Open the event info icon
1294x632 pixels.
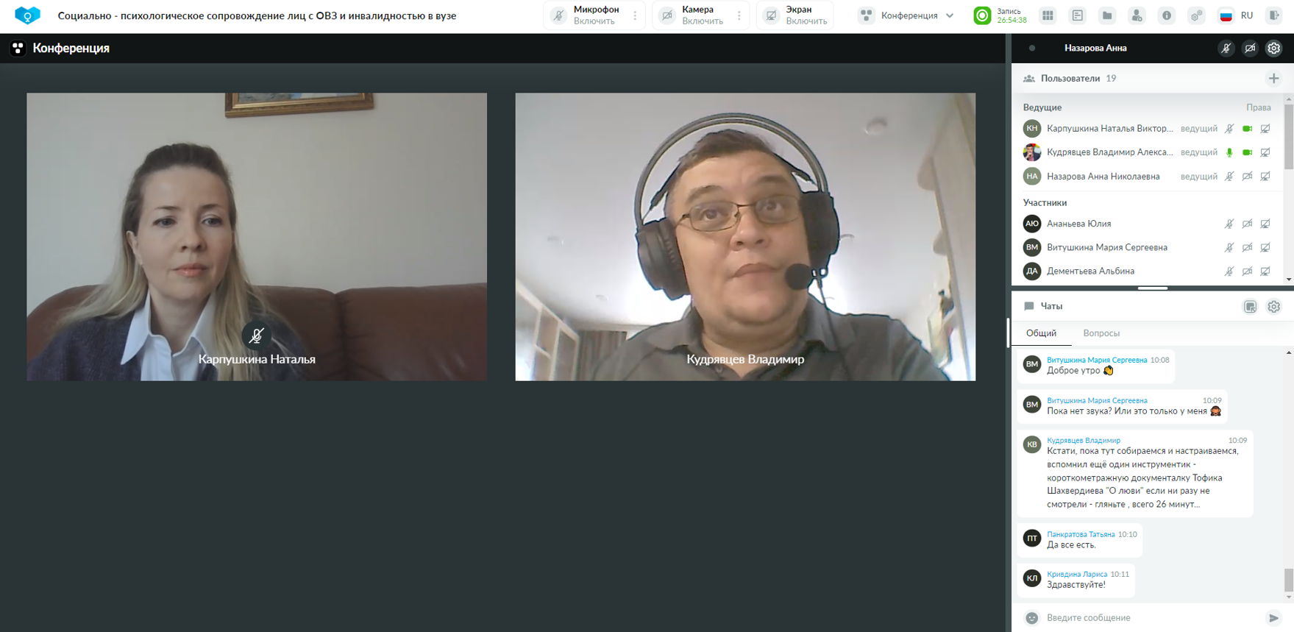tap(1167, 15)
